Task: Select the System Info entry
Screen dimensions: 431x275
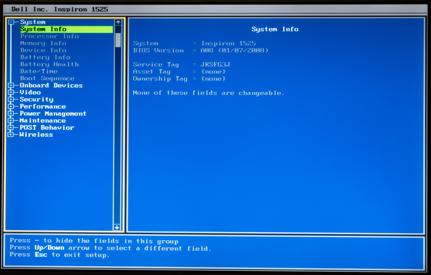Action: 43,29
